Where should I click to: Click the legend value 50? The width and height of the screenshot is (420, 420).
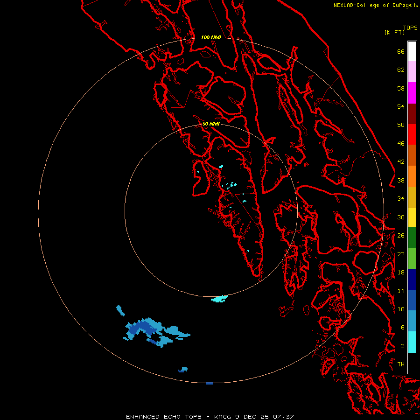point(401,125)
